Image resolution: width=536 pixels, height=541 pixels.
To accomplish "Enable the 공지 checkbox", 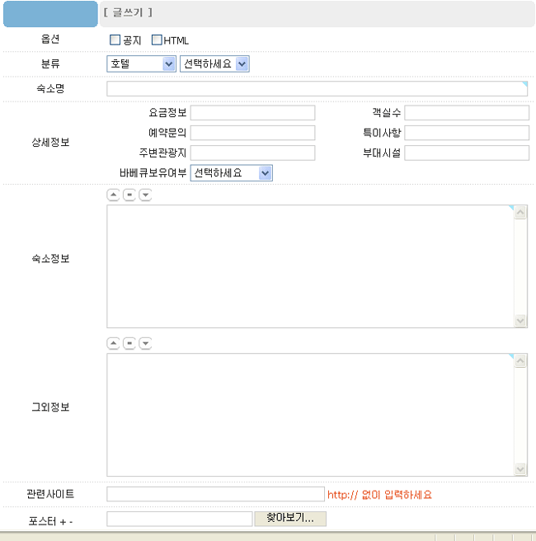I will 115,40.
